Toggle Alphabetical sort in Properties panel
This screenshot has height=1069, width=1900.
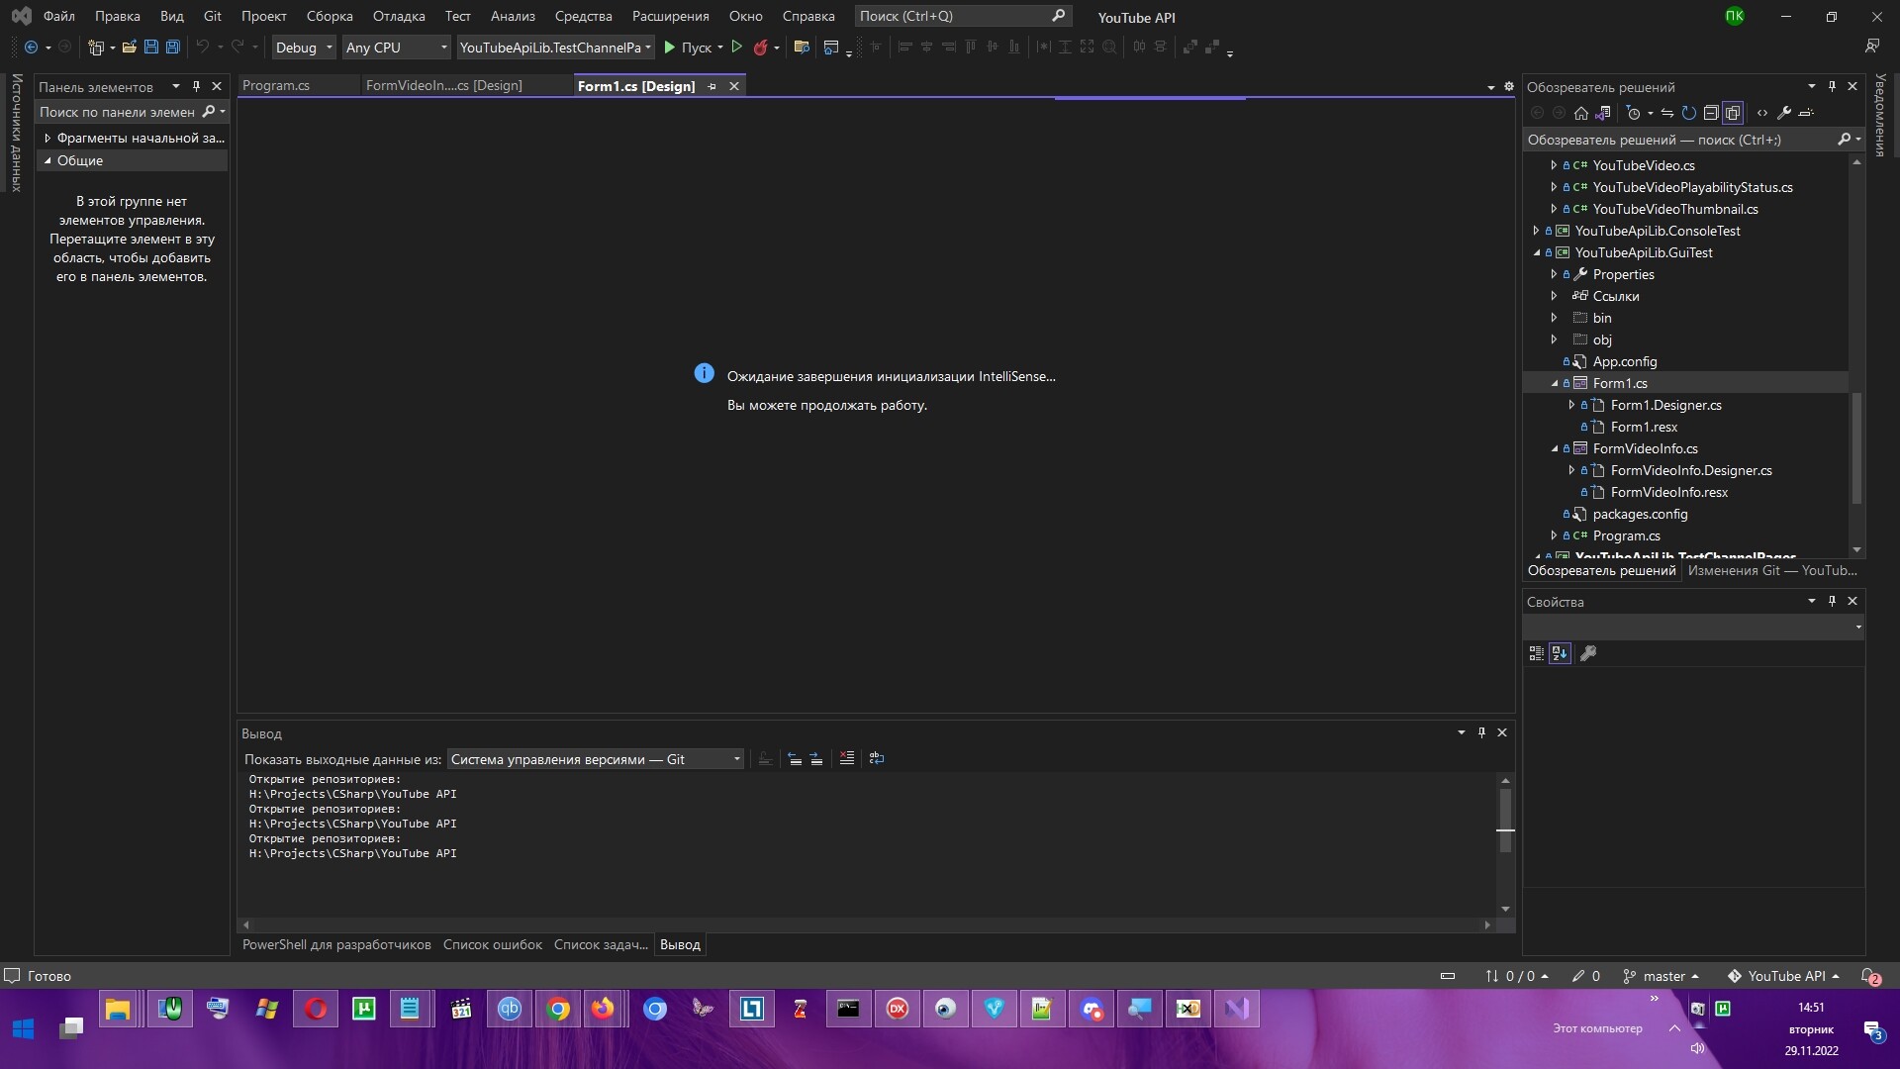pos(1561,653)
